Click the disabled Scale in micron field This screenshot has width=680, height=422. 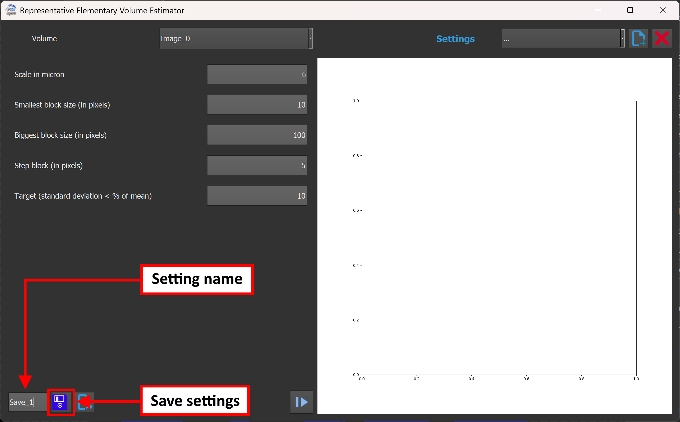(x=256, y=74)
